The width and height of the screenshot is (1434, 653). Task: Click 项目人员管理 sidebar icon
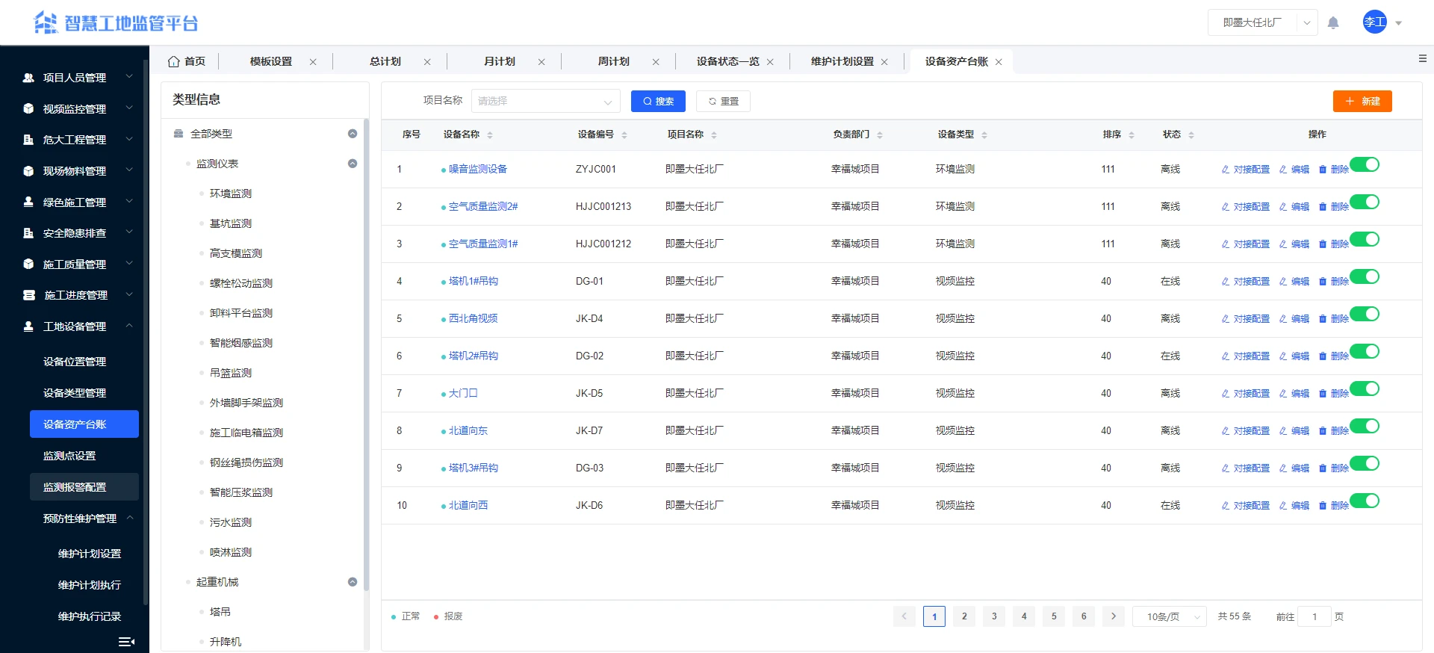tap(28, 78)
